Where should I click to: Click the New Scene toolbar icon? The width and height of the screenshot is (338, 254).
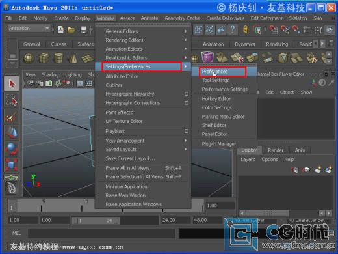60,29
